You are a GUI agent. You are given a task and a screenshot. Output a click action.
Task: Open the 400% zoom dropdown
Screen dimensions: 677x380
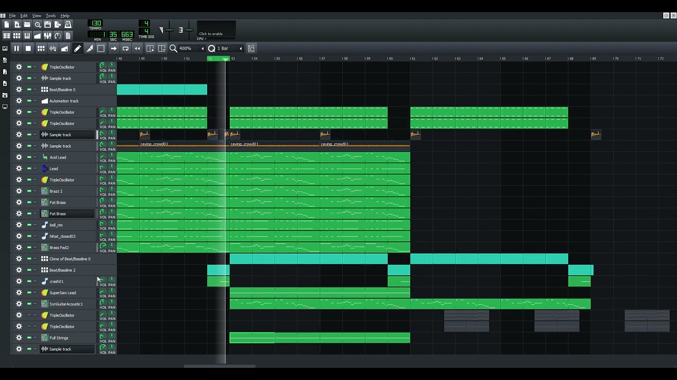pyautogui.click(x=192, y=49)
